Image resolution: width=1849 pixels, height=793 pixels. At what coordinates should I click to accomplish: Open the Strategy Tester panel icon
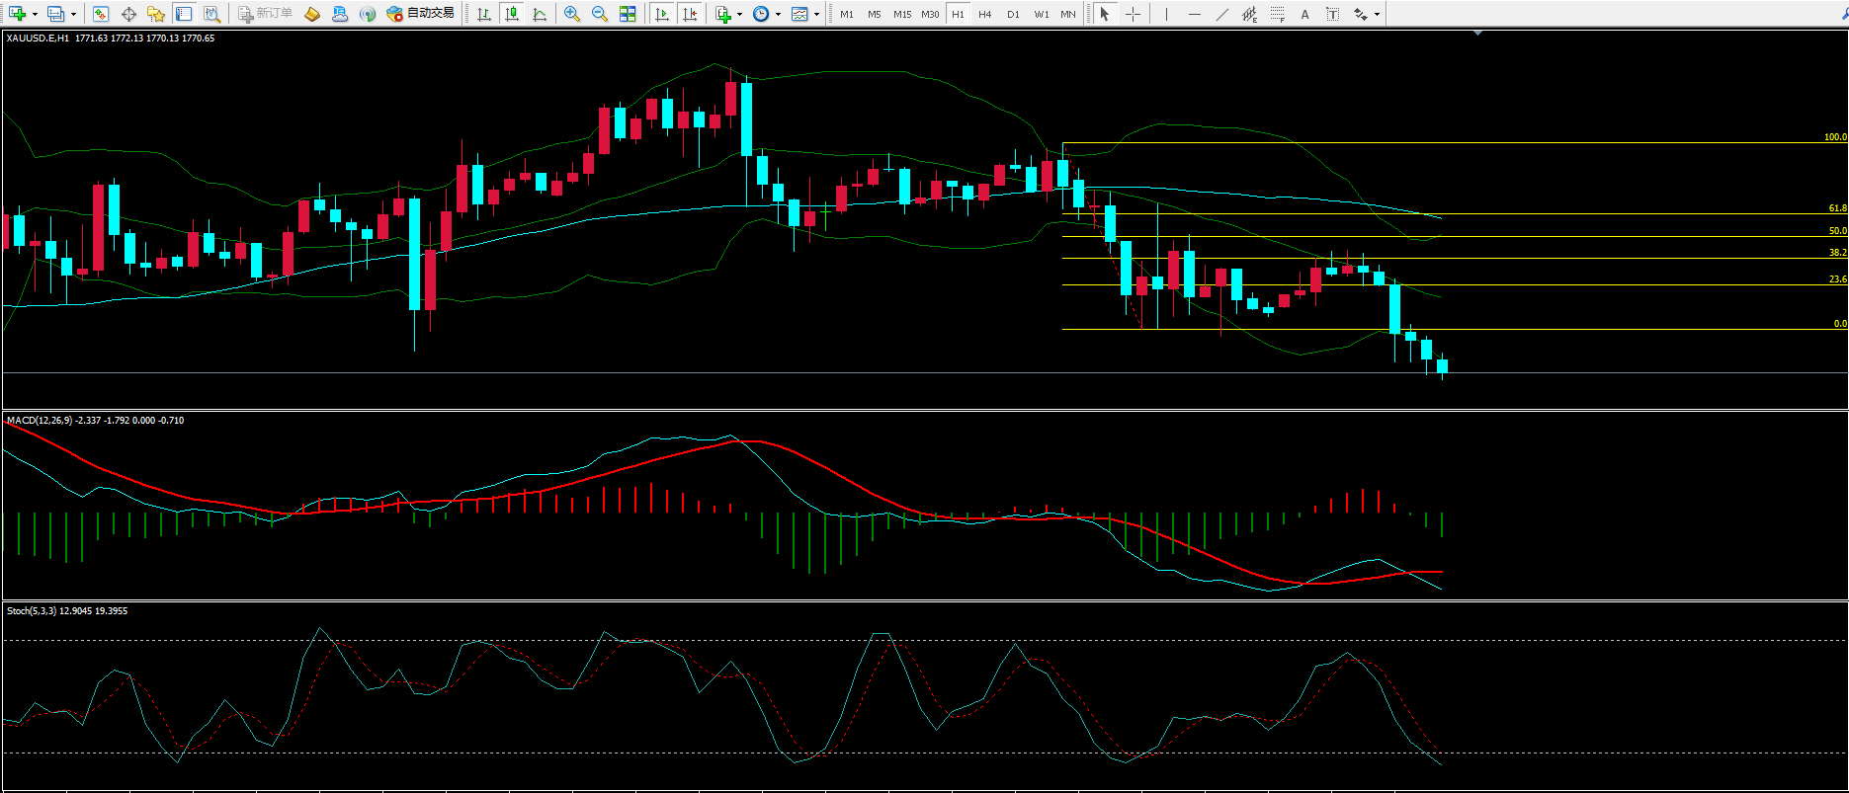click(x=211, y=14)
